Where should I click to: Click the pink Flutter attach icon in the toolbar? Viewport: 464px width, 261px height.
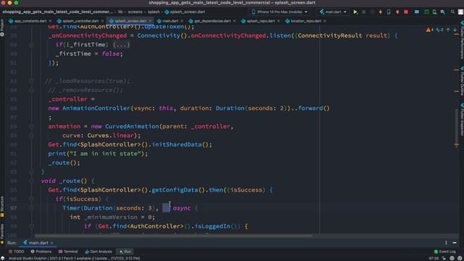point(397,12)
